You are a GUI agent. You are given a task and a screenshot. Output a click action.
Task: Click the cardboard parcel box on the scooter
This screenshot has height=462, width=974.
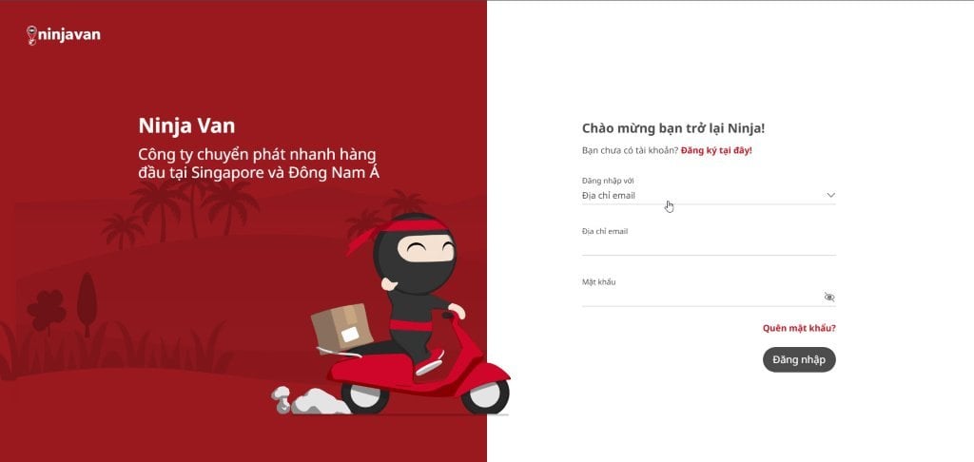click(x=341, y=327)
